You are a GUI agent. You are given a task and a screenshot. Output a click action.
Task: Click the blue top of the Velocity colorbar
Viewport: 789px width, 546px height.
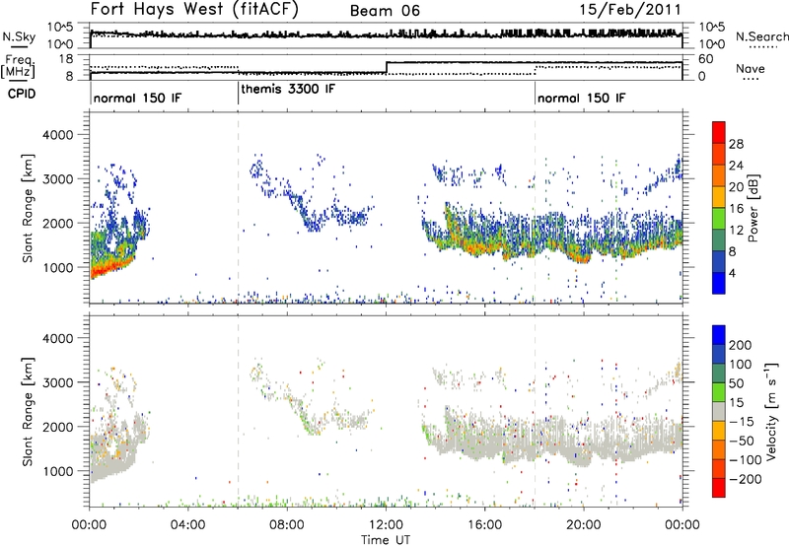(x=719, y=334)
